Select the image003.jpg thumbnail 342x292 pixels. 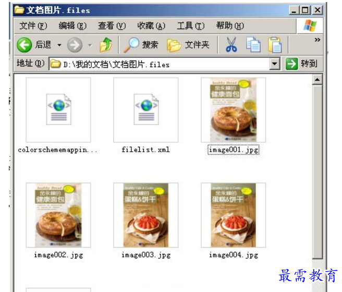(146, 215)
